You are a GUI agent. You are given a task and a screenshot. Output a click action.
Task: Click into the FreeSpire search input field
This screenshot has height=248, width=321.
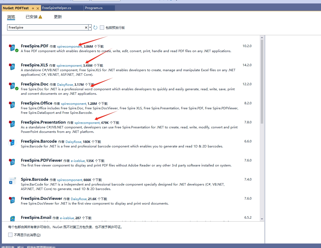coord(46,28)
